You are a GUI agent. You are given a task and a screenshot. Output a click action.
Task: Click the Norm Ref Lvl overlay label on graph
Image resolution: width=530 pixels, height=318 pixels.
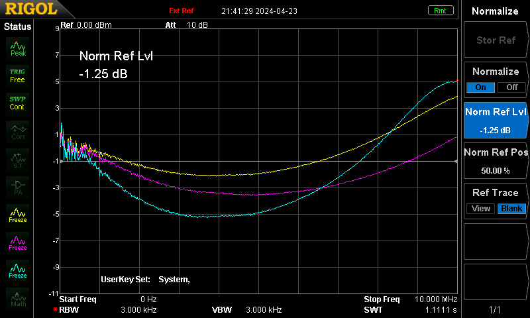pyautogui.click(x=117, y=56)
